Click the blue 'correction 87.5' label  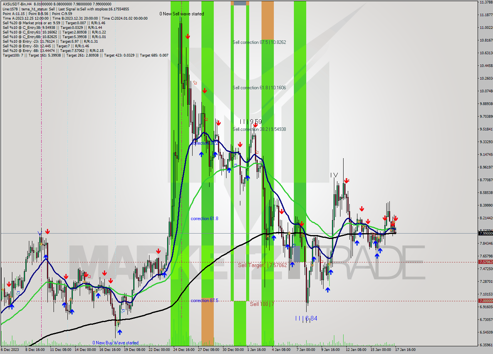[205, 301]
